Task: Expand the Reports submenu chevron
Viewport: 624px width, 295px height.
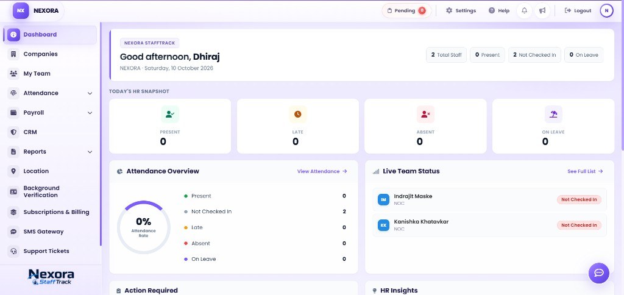Action: 90,152
